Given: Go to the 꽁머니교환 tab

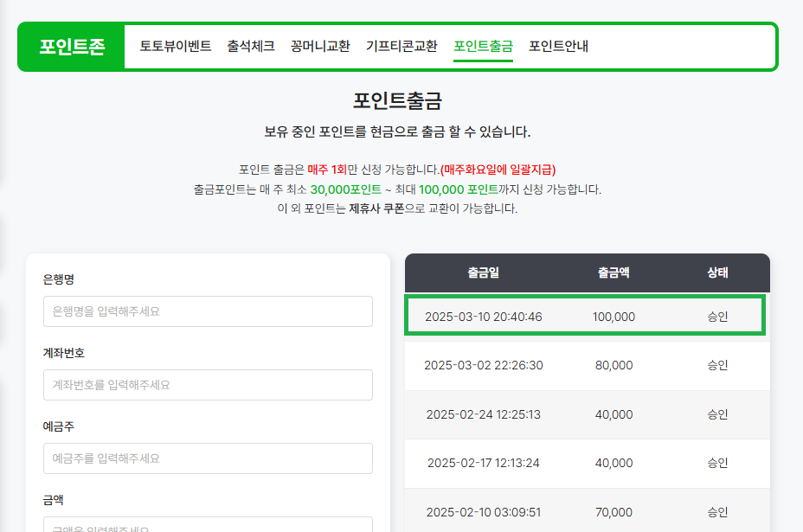Looking at the screenshot, I should [320, 46].
